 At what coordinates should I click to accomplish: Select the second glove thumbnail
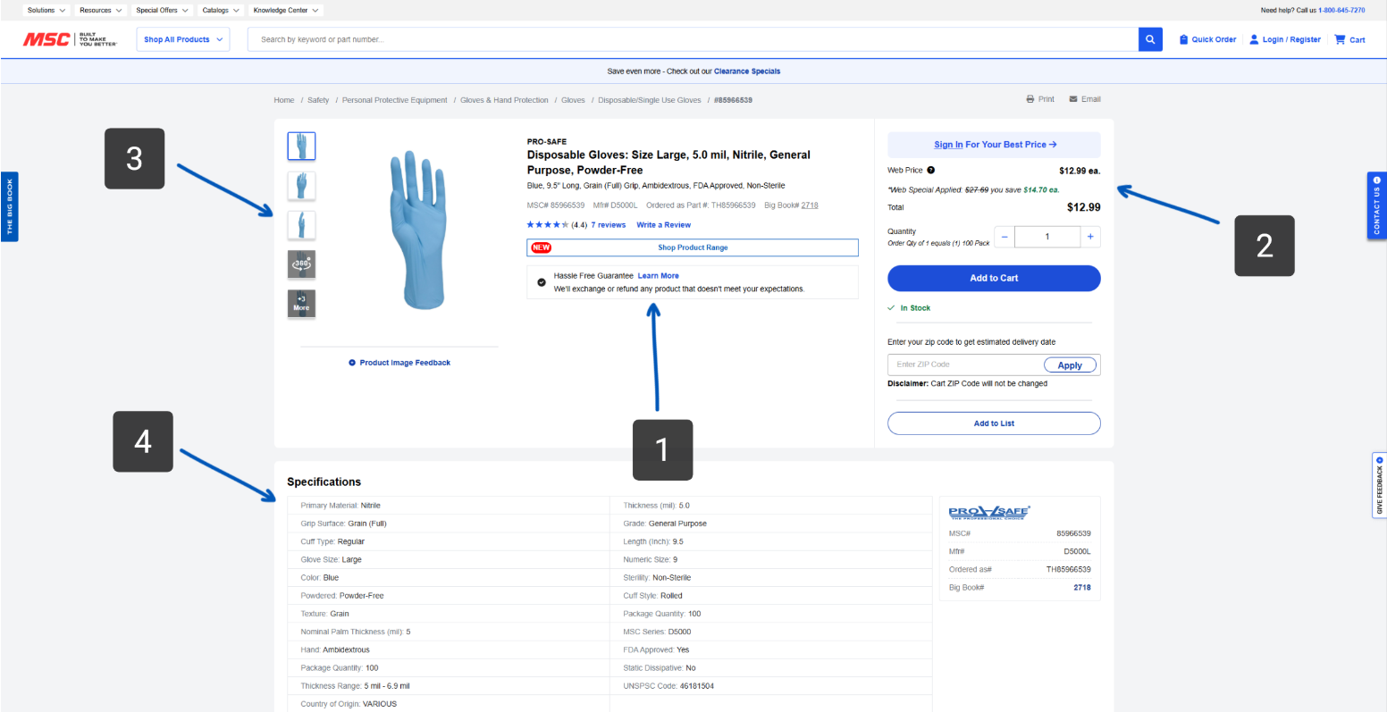point(301,186)
